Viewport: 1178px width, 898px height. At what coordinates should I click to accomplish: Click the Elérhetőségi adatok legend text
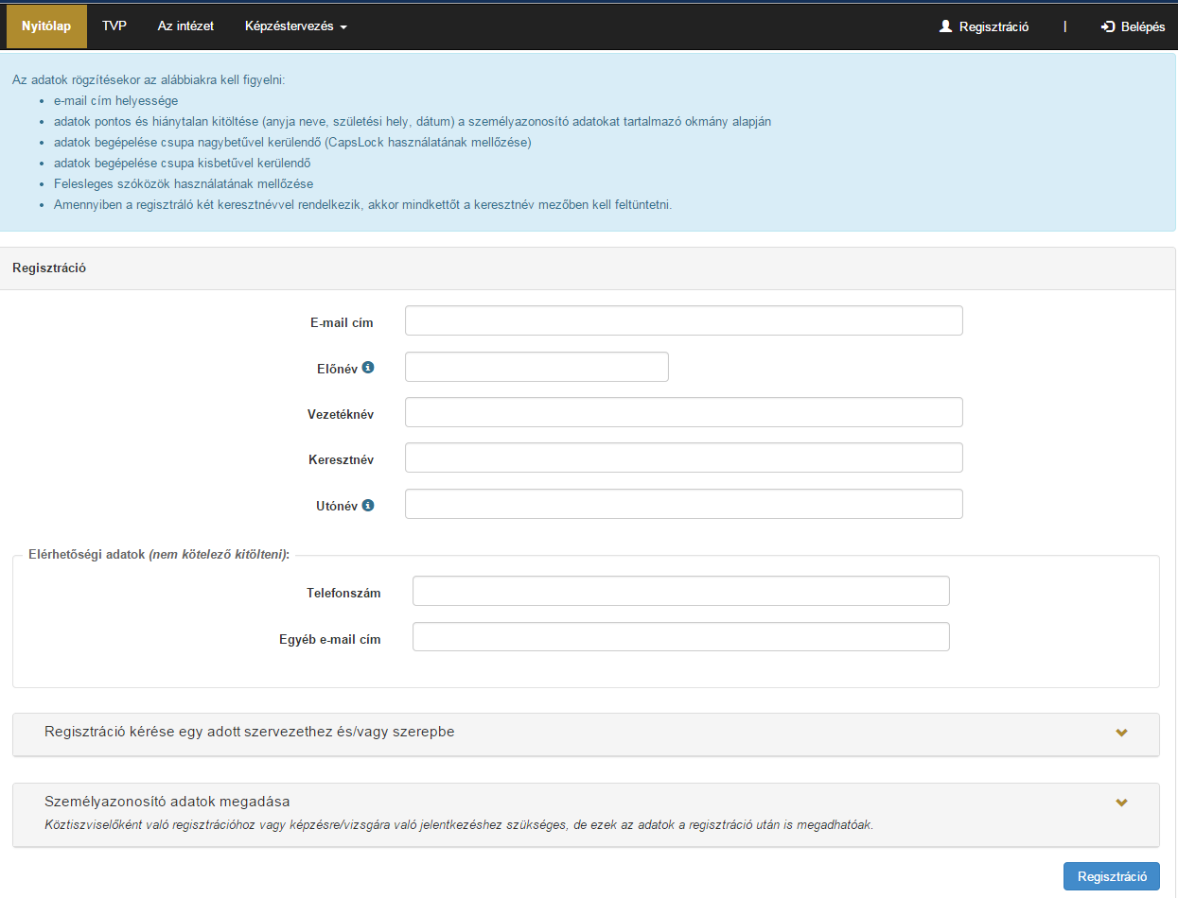coord(159,555)
